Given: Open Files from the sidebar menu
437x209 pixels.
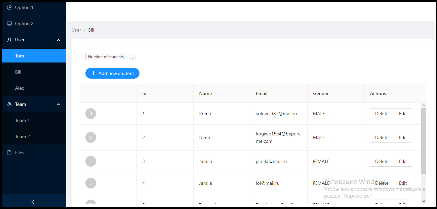Looking at the screenshot, I should tap(19, 153).
